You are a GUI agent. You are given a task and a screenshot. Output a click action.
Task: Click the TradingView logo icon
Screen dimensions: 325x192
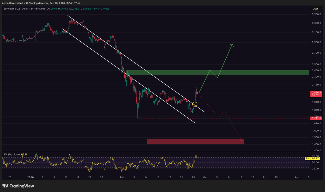(x=5, y=186)
